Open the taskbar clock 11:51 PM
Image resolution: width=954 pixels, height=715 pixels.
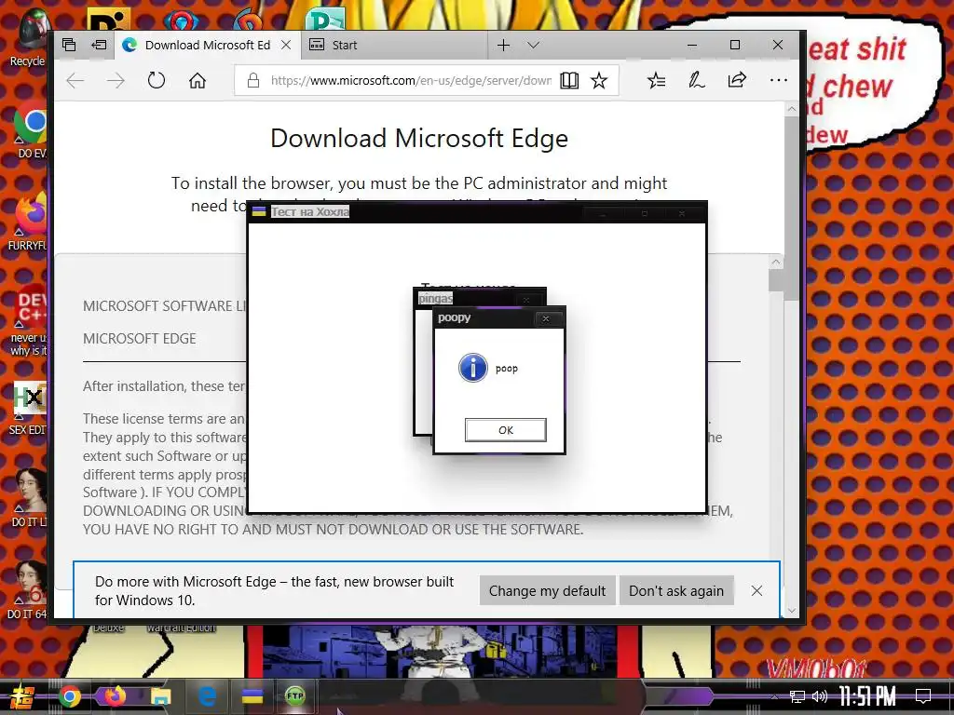tap(867, 696)
